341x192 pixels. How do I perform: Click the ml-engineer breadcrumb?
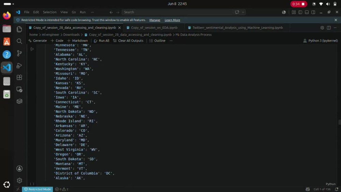[50, 35]
